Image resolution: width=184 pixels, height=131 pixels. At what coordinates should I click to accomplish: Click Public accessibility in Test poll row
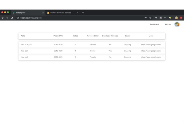(93, 51)
